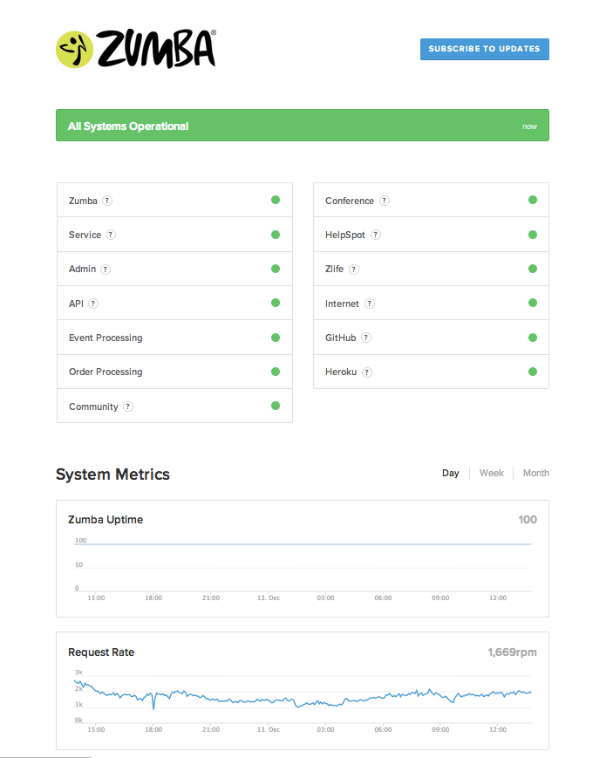613x758 pixels.
Task: Click the green status dot for Event Processing
Action: [x=276, y=338]
